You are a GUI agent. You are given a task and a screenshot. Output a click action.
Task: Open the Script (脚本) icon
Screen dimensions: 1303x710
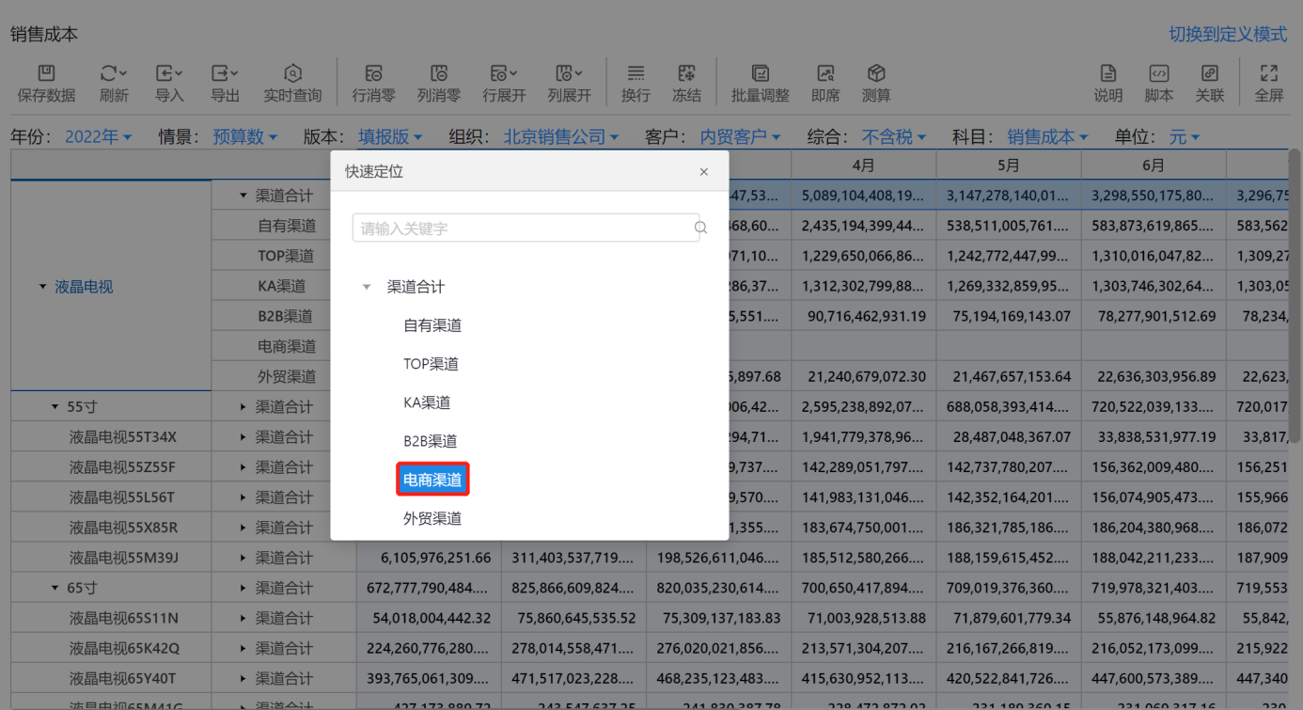point(1158,73)
